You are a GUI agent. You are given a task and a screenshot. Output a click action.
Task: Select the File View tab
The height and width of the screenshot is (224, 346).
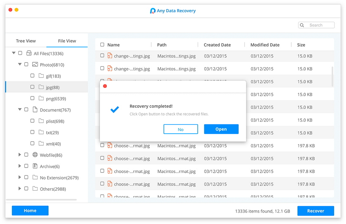67,41
